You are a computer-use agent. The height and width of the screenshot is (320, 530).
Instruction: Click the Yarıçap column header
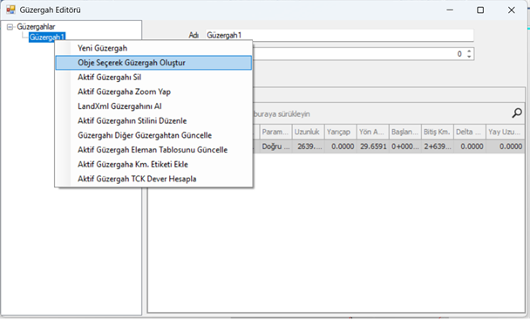click(x=340, y=132)
